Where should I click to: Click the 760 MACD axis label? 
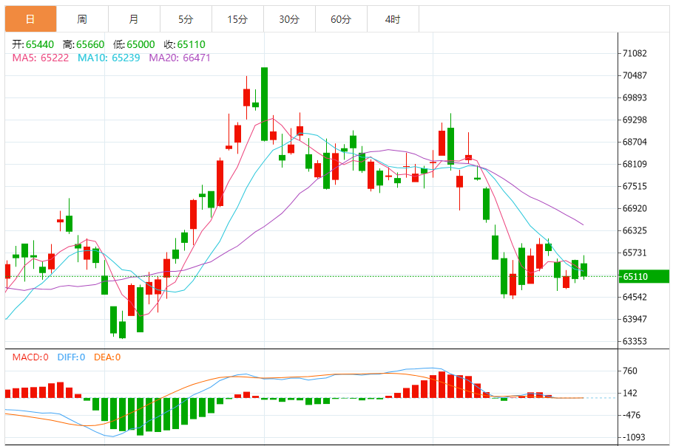point(630,371)
